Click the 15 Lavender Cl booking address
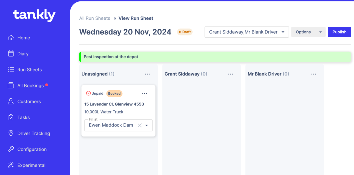 point(114,104)
